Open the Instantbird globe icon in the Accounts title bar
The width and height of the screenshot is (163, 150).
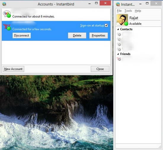click(x=4, y=4)
